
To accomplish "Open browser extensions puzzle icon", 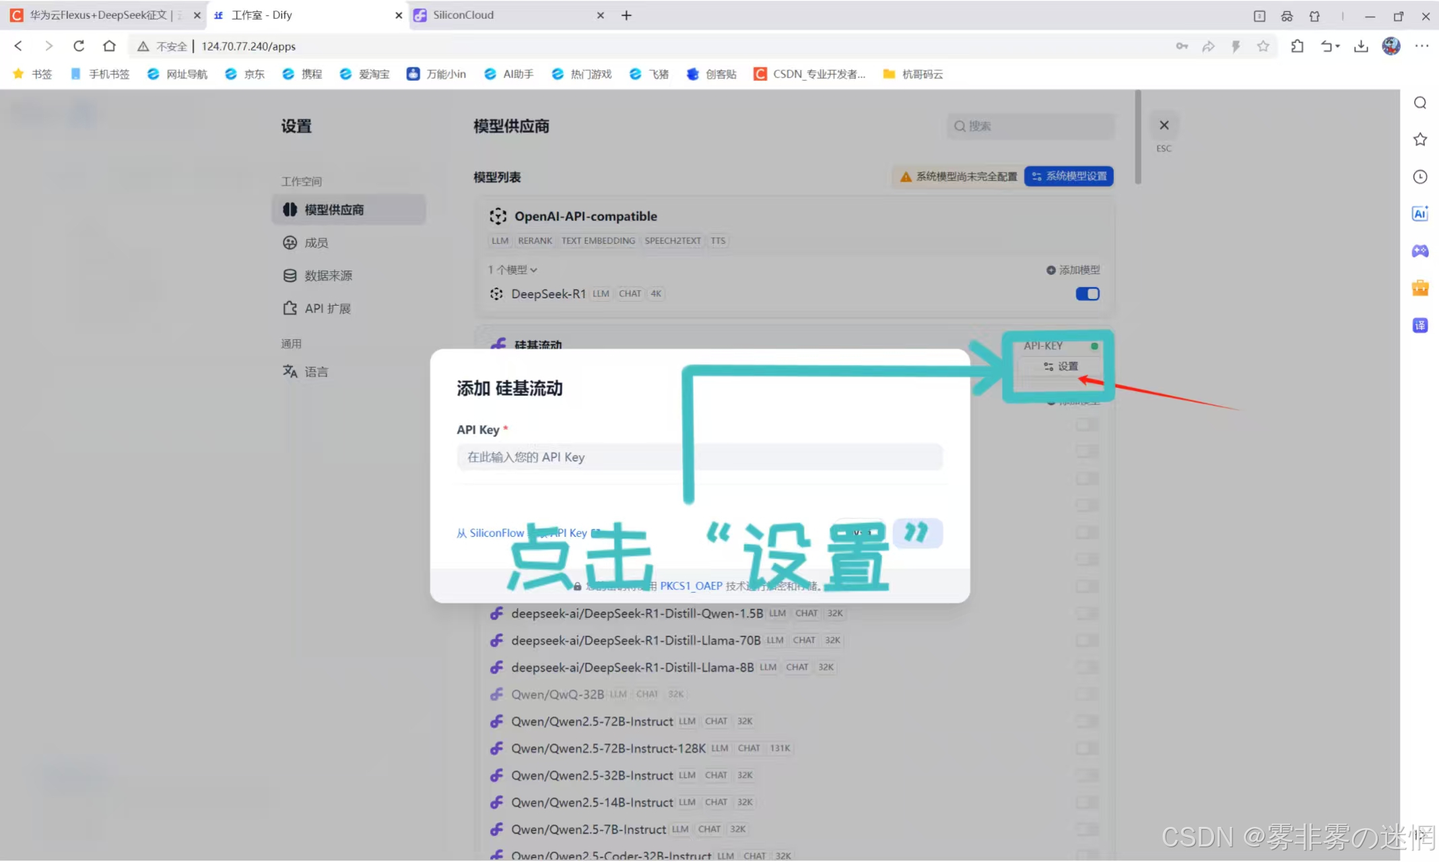I will coord(1297,46).
